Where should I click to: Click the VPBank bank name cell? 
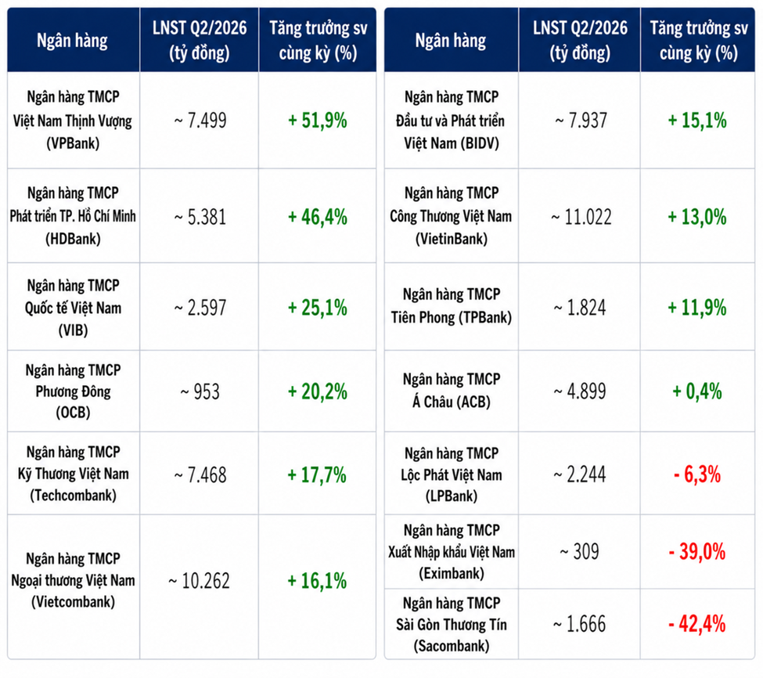coord(73,120)
